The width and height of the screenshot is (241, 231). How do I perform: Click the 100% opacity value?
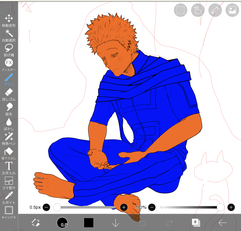point(141,207)
